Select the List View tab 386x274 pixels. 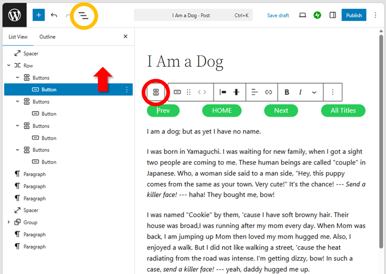point(18,37)
